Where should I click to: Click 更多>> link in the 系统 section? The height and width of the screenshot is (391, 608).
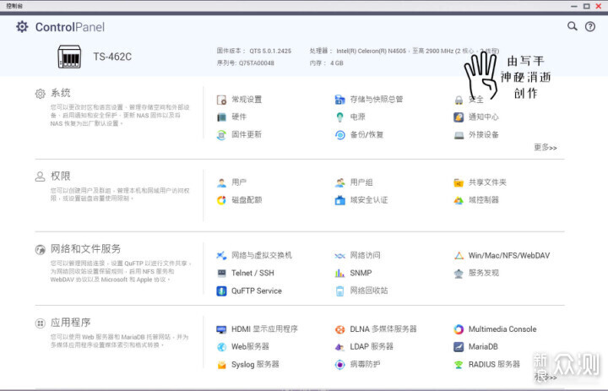[546, 148]
